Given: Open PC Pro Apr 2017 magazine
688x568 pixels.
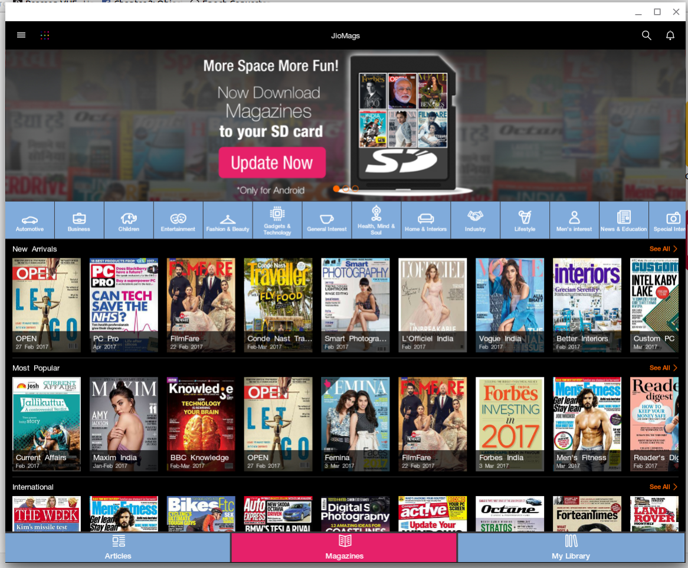Looking at the screenshot, I should point(124,305).
